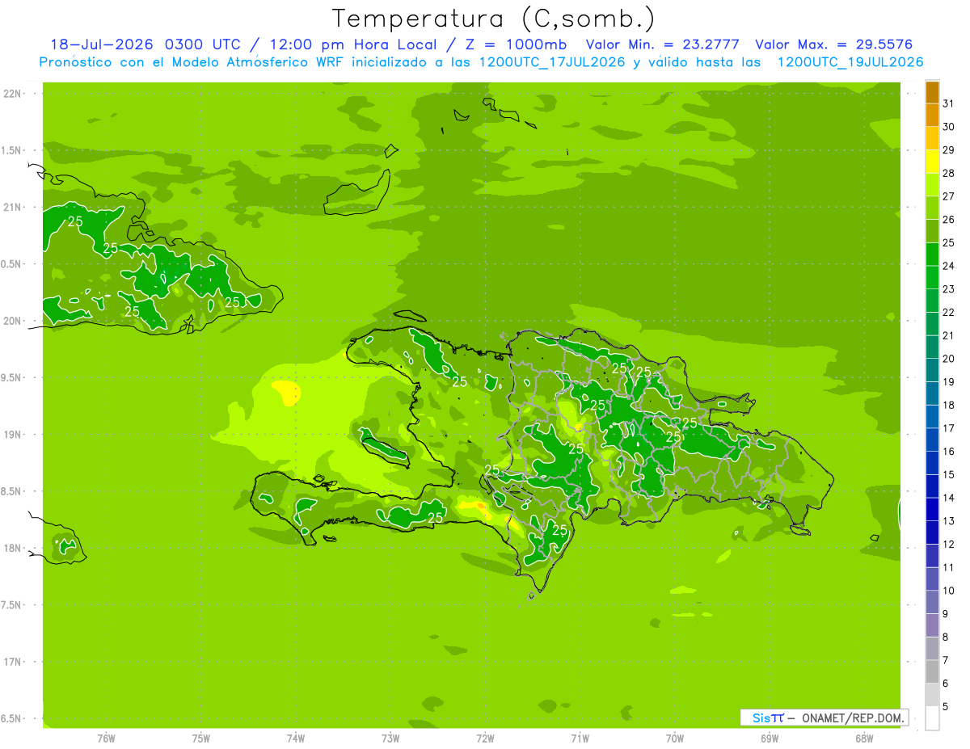Image resolution: width=970 pixels, height=749 pixels.
Task: Click the '14' label on the color scale
Action: pos(948,498)
